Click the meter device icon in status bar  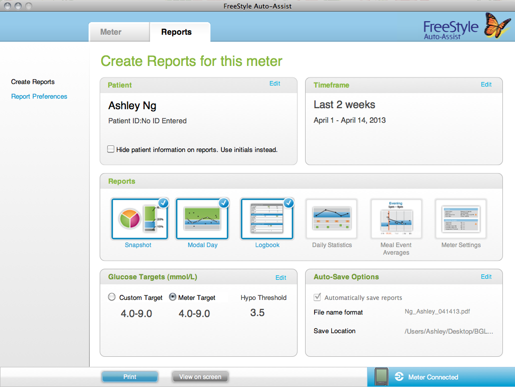[382, 376]
